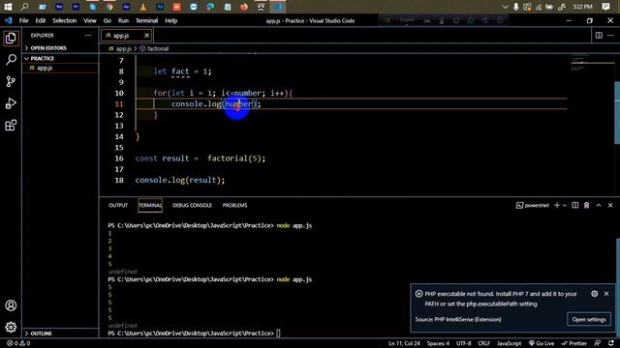Click Open settings button in notification

click(x=588, y=319)
